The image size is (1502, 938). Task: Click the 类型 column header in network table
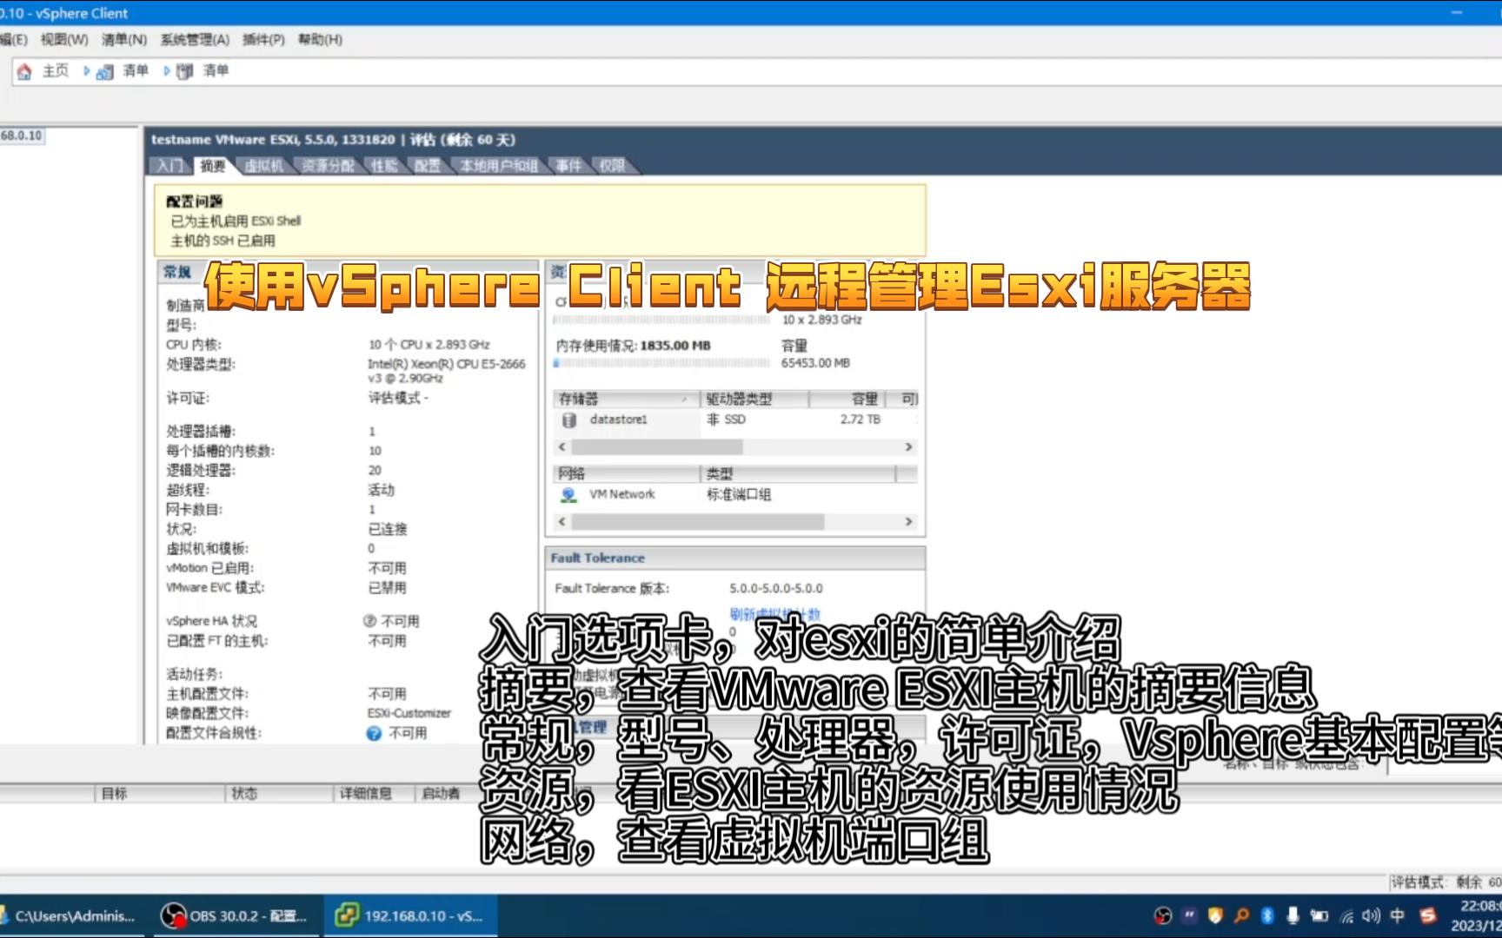[x=798, y=474]
